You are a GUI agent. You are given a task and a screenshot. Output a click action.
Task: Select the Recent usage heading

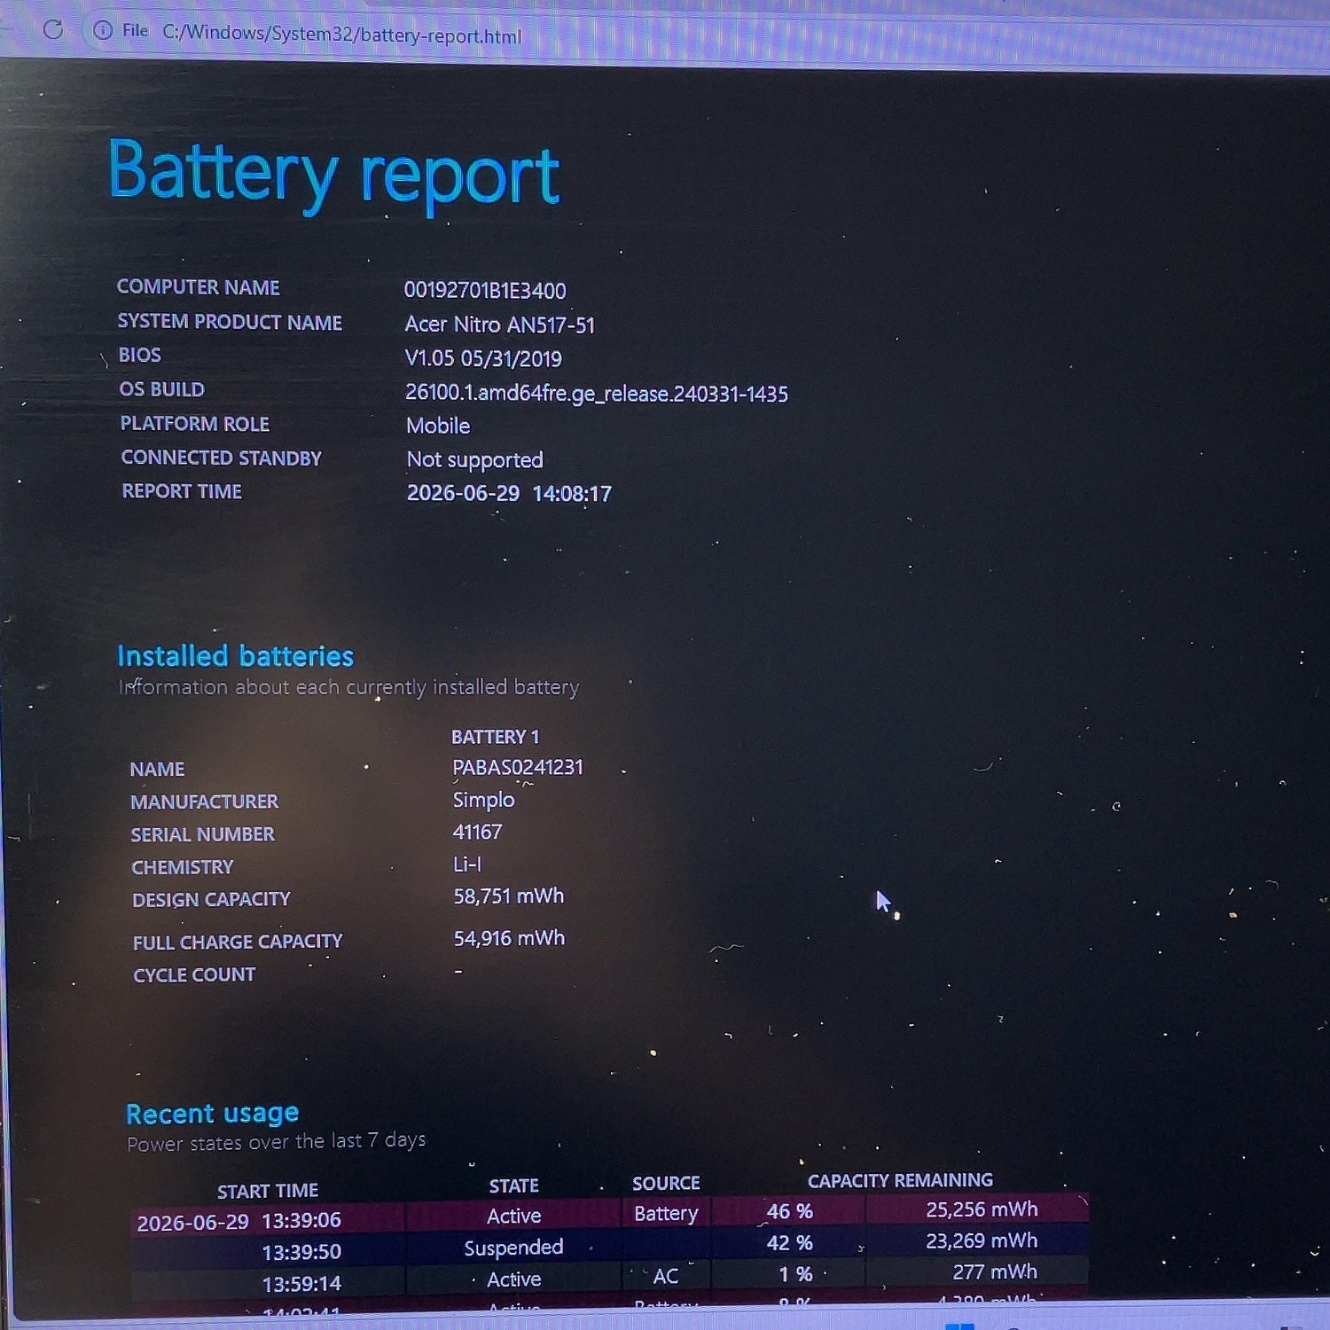tap(213, 1114)
